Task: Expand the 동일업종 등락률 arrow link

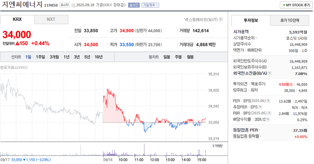Action: [x=247, y=136]
